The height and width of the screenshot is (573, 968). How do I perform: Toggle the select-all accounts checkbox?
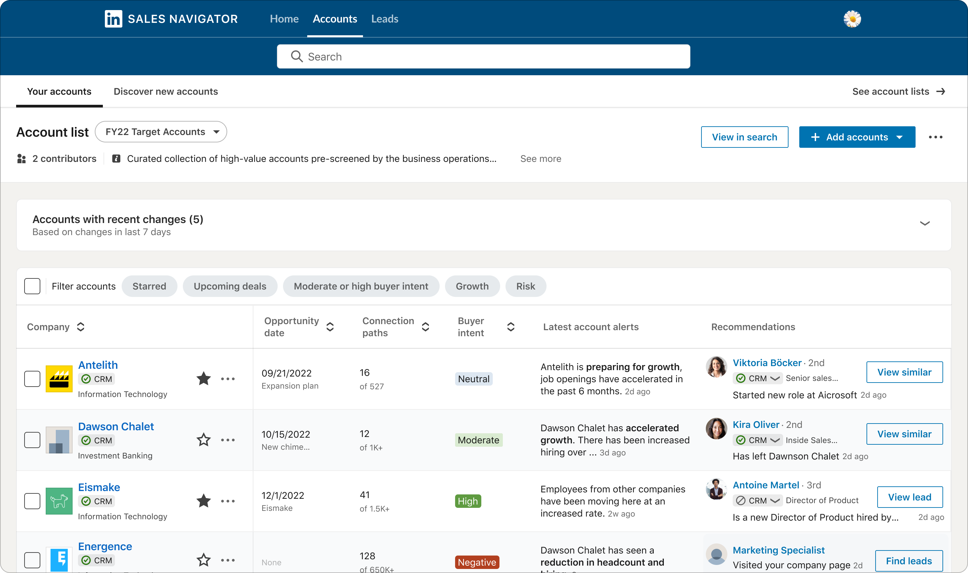point(32,286)
